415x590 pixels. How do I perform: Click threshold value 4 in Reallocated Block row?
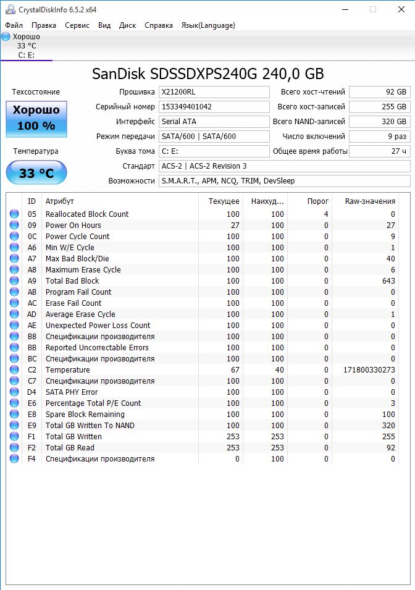(326, 214)
